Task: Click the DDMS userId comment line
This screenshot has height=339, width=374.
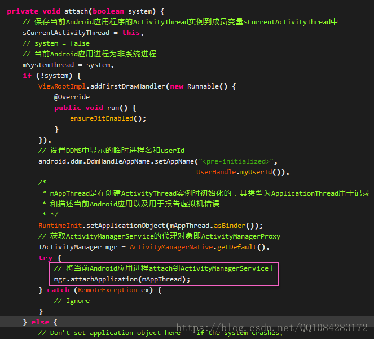Action: (x=111, y=151)
